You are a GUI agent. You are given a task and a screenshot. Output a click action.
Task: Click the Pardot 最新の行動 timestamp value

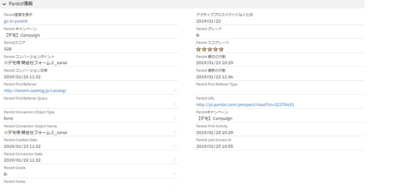tap(214, 77)
